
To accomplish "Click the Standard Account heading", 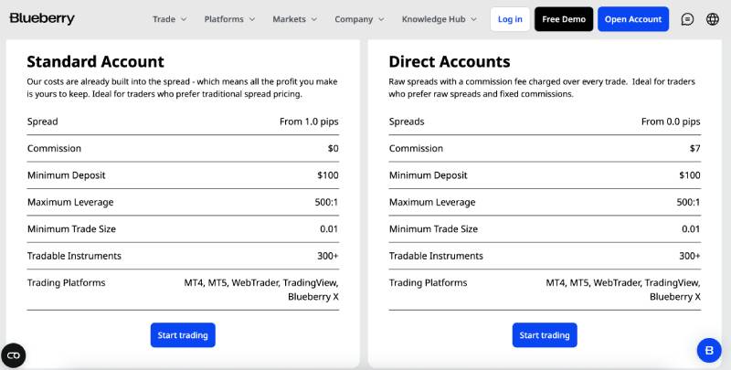I will tap(95, 62).
